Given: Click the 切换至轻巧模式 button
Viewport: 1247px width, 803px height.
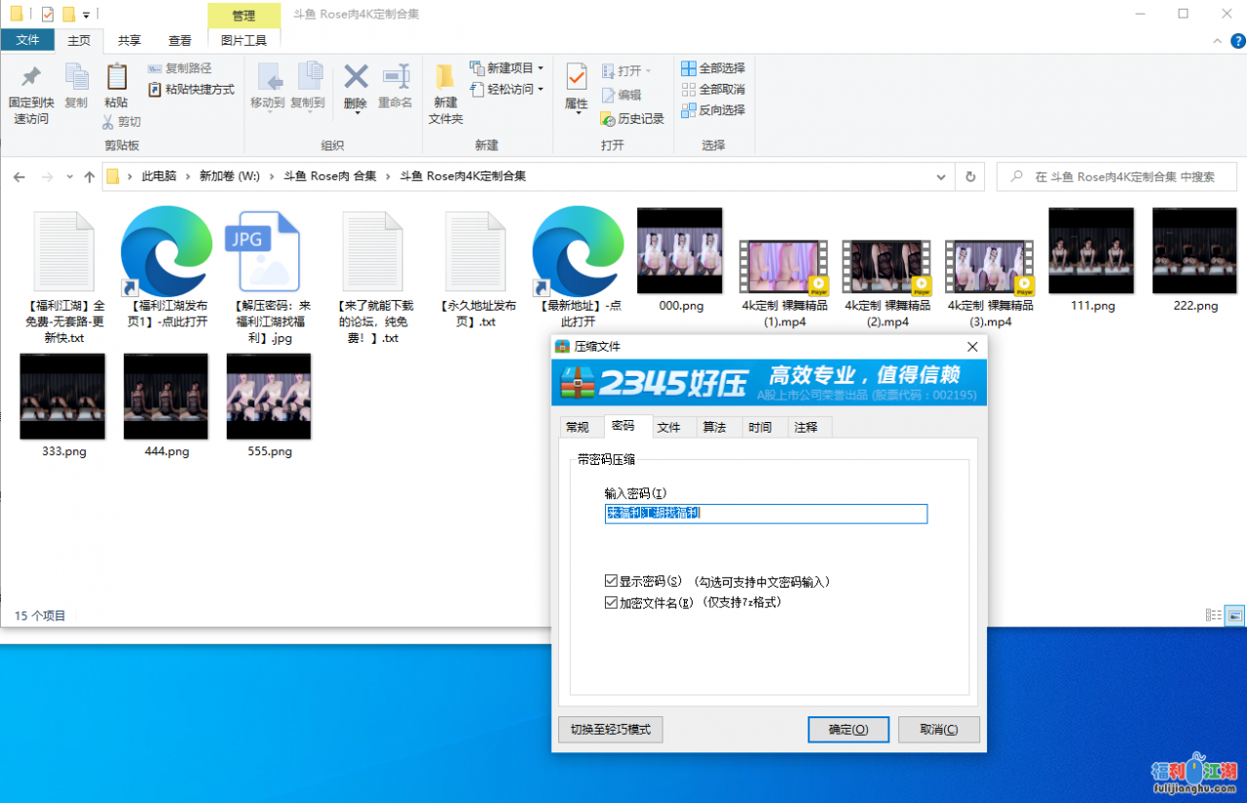Looking at the screenshot, I should [x=610, y=729].
